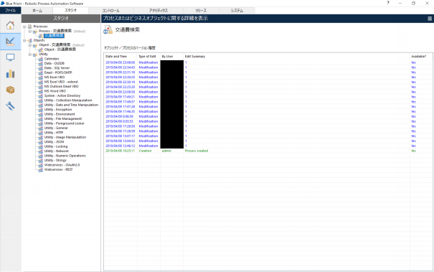Collapse the Process - 交通費検索 group
The height and width of the screenshot is (272, 434).
point(30,32)
